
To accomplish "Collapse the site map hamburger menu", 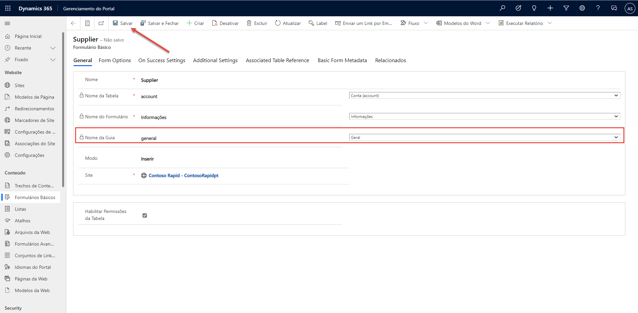I will coord(7,24).
